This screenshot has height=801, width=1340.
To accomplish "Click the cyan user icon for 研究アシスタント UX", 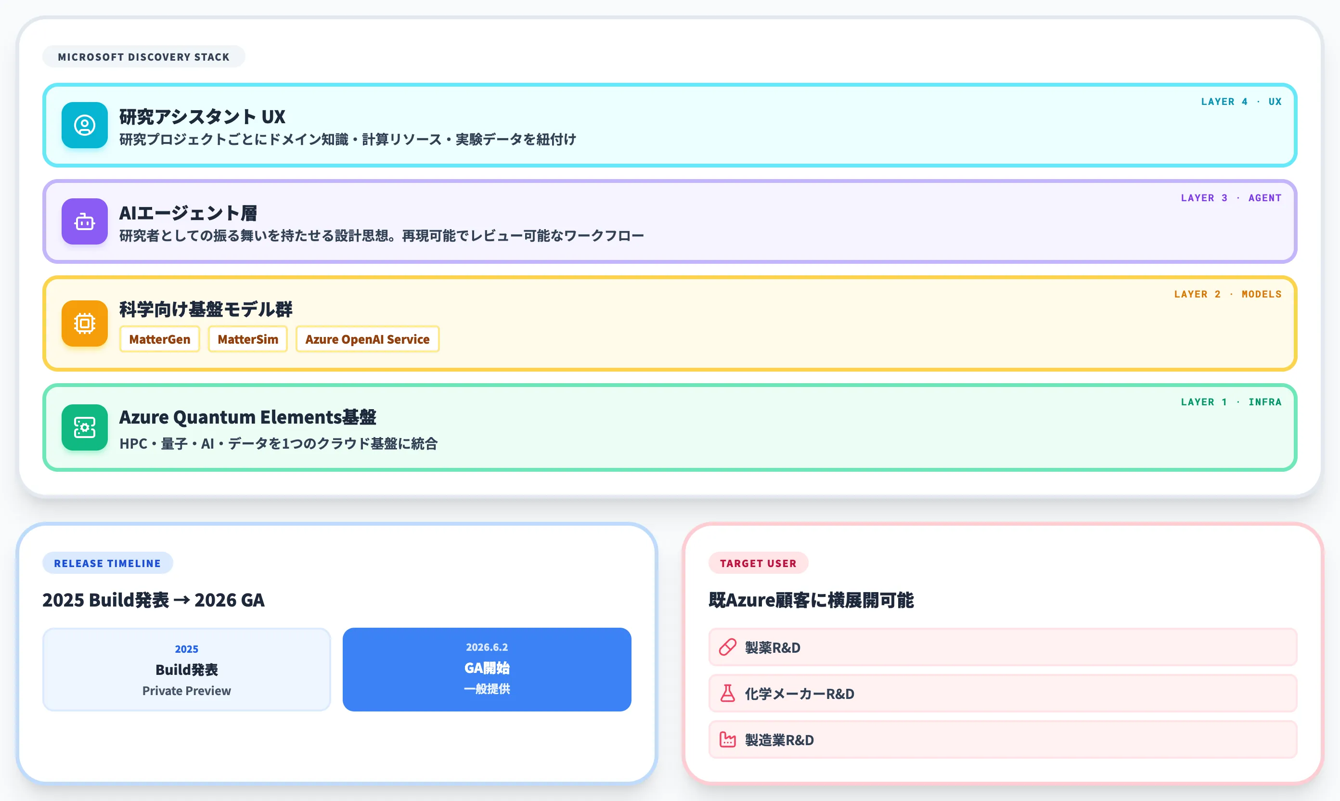I will point(85,125).
